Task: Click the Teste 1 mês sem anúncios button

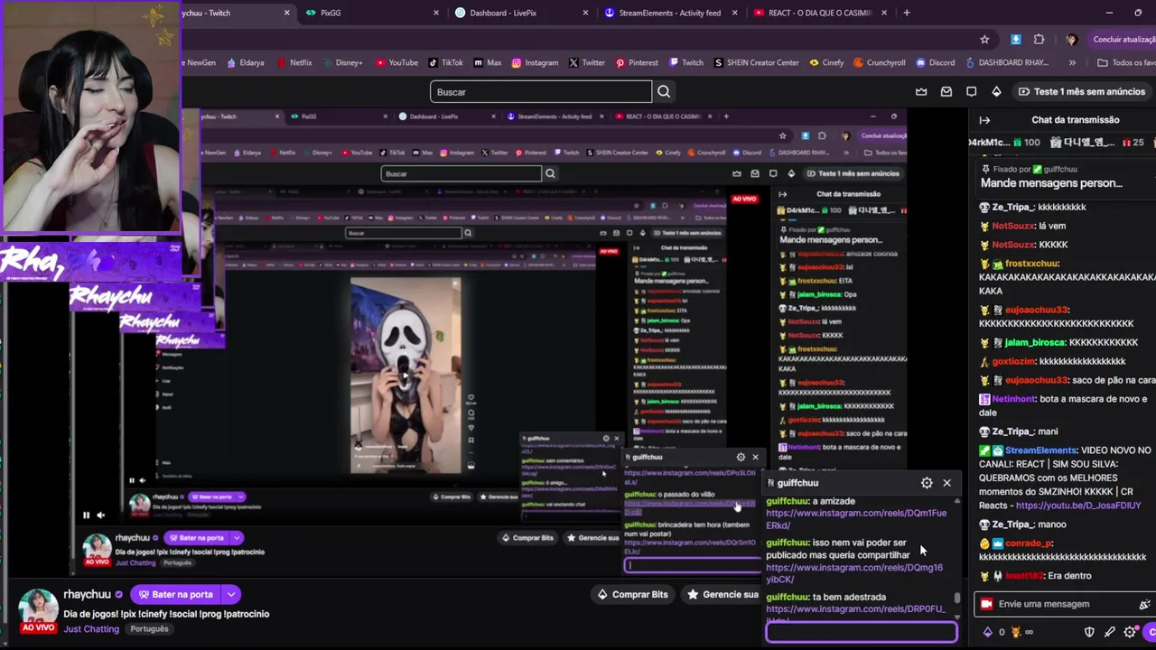Action: [1081, 91]
